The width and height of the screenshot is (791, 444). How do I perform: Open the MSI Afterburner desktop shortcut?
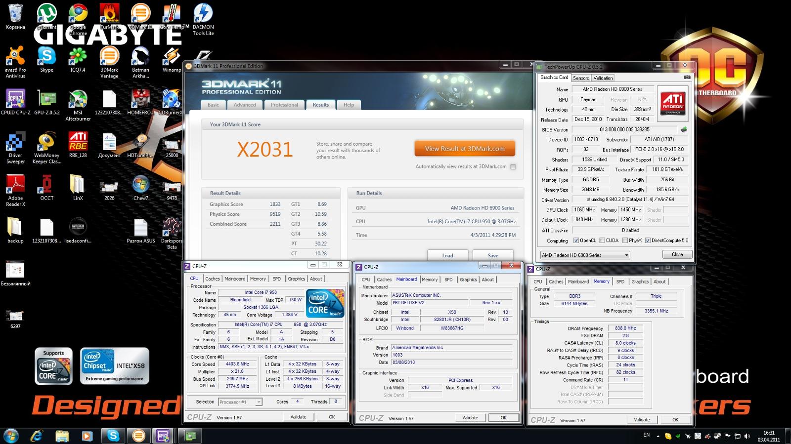(78, 105)
